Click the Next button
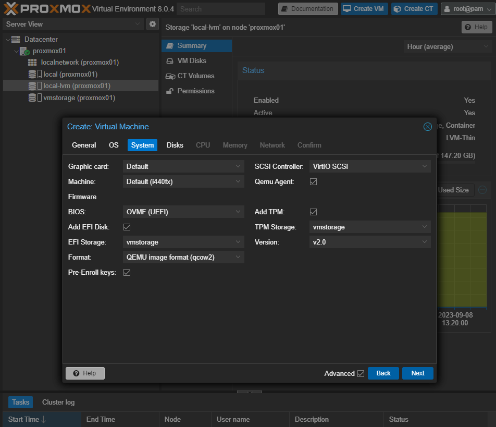The width and height of the screenshot is (496, 427). [x=417, y=373]
